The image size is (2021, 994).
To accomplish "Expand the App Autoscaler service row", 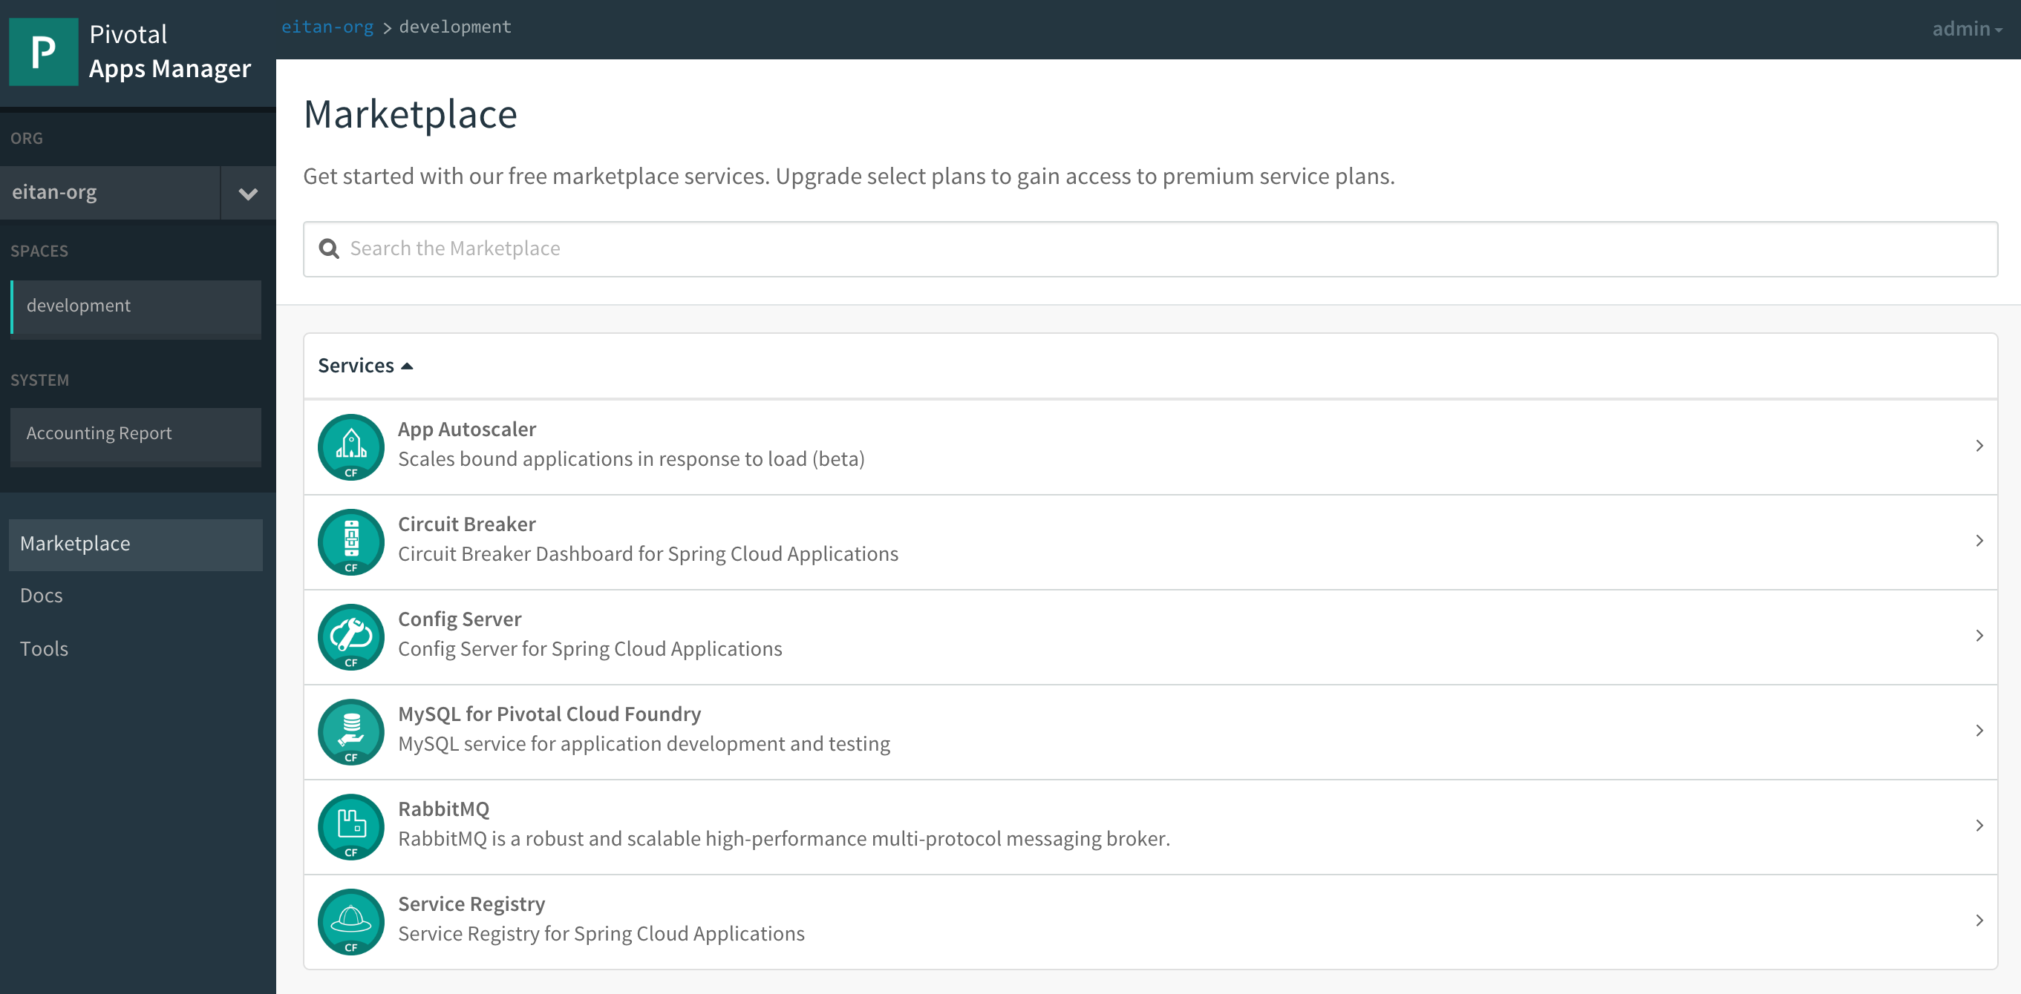I will [1979, 446].
